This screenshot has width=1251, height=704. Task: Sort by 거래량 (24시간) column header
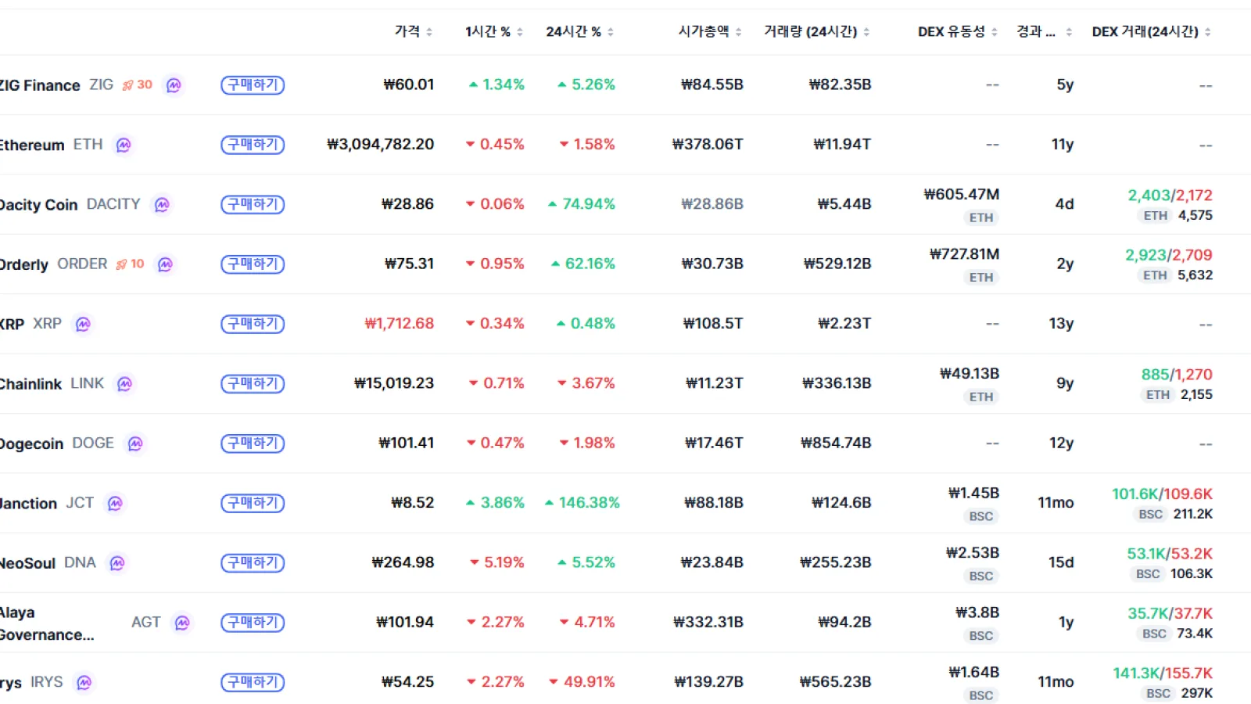click(817, 31)
